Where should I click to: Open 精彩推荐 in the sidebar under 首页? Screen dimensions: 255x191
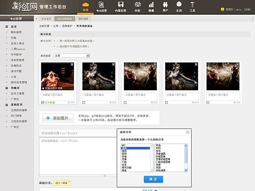click(x=16, y=32)
